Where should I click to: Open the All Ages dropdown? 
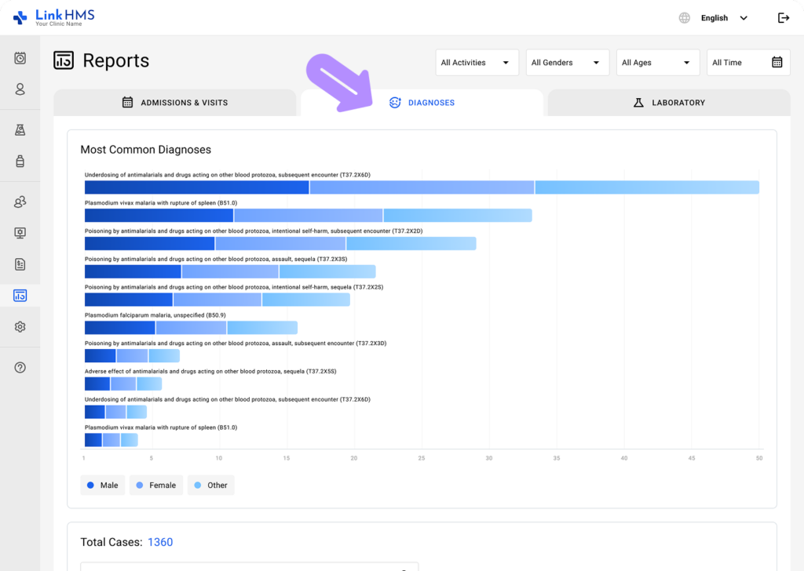point(657,62)
